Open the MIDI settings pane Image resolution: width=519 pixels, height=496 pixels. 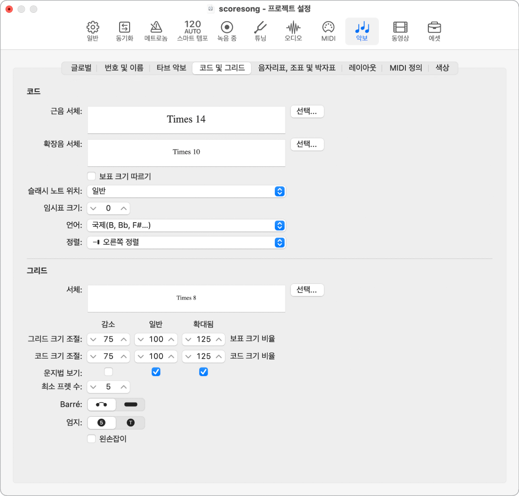(328, 31)
